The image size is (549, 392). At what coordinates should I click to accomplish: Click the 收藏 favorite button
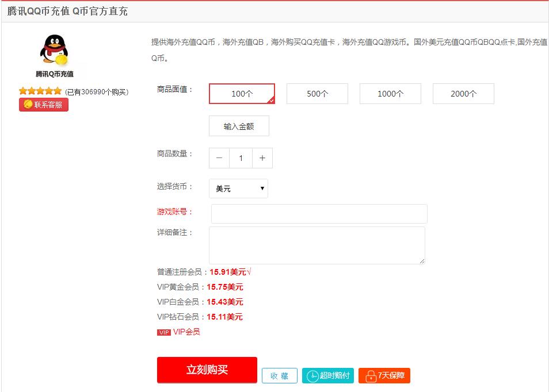tap(280, 375)
